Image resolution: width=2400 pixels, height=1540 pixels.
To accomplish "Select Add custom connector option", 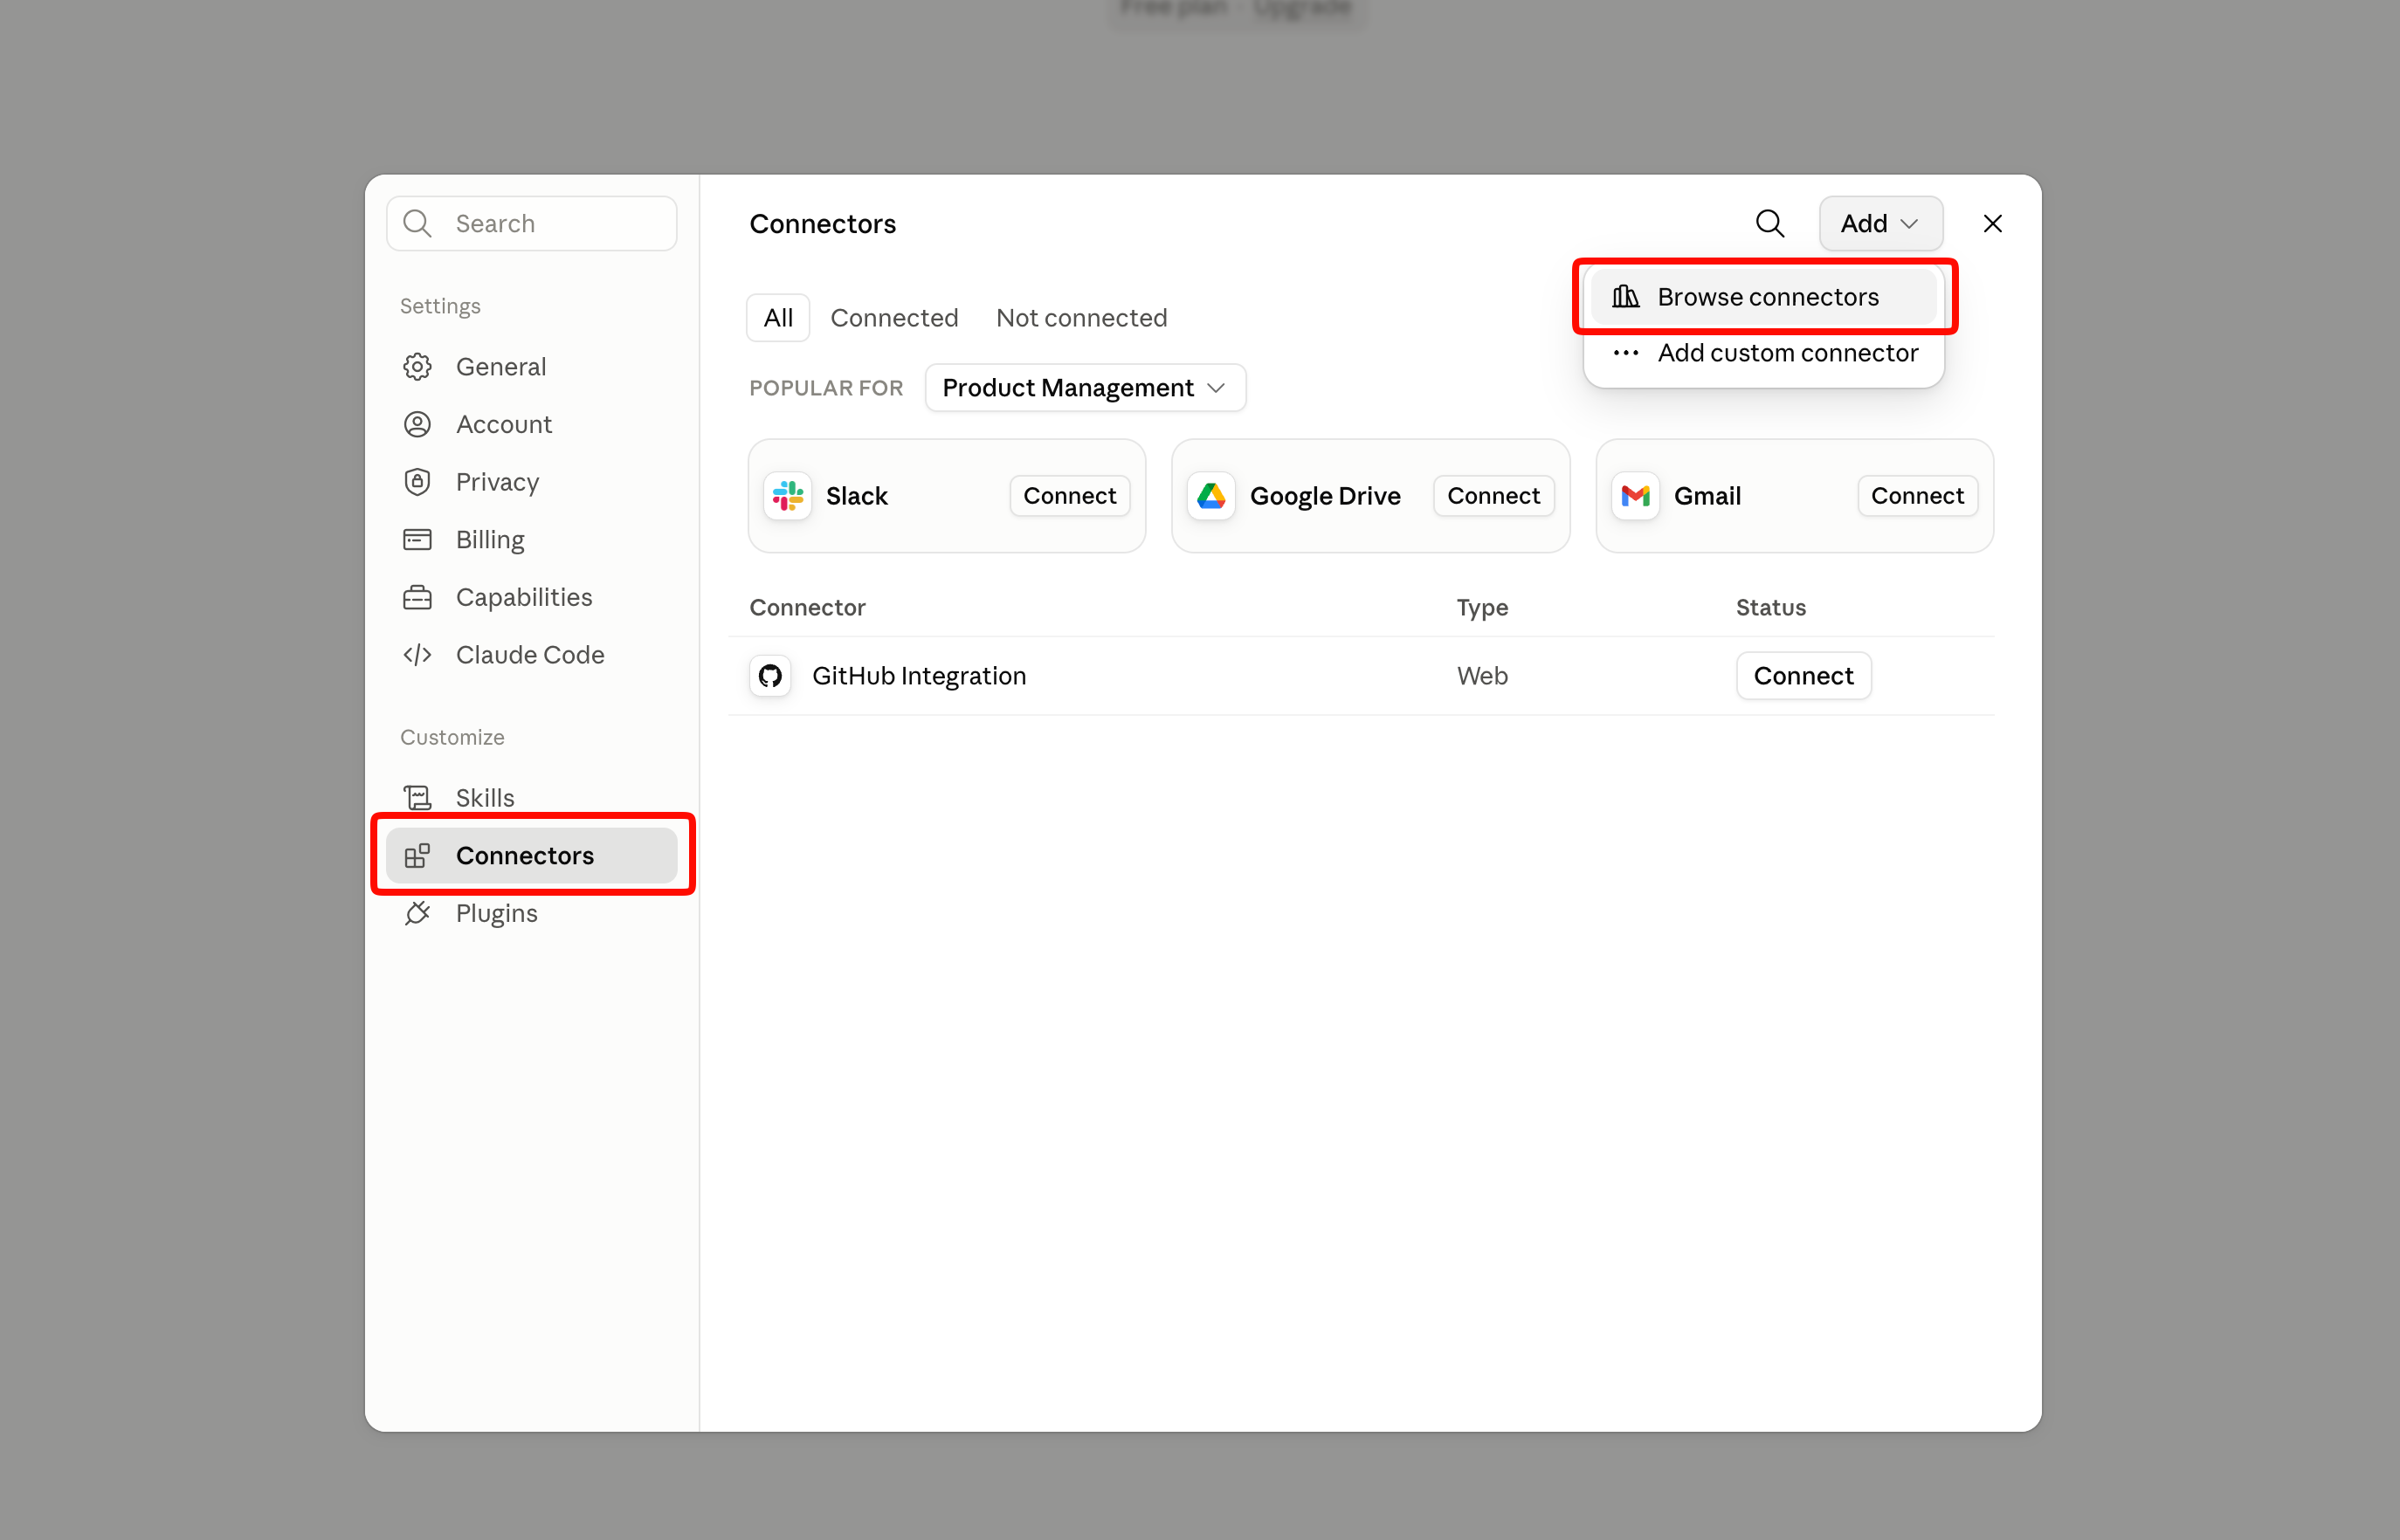I will (1762, 353).
